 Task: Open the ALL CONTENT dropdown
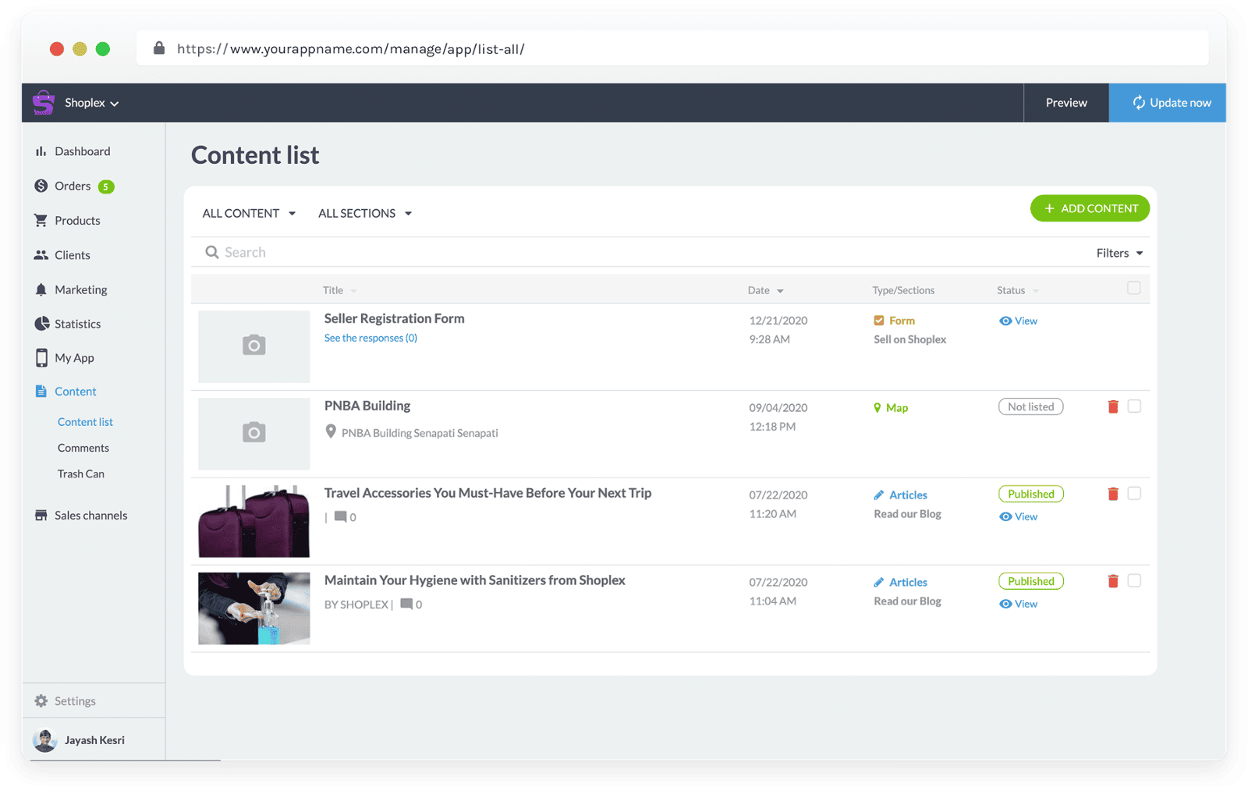click(248, 212)
